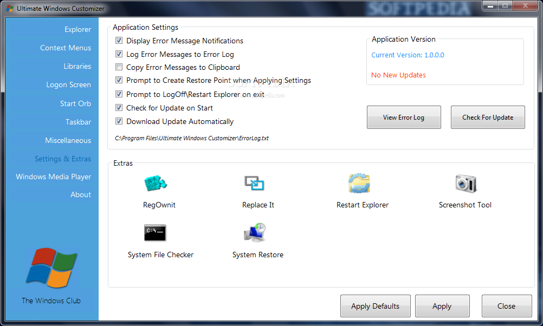Open Miscellaneous settings section
The width and height of the screenshot is (543, 326).
tap(68, 140)
